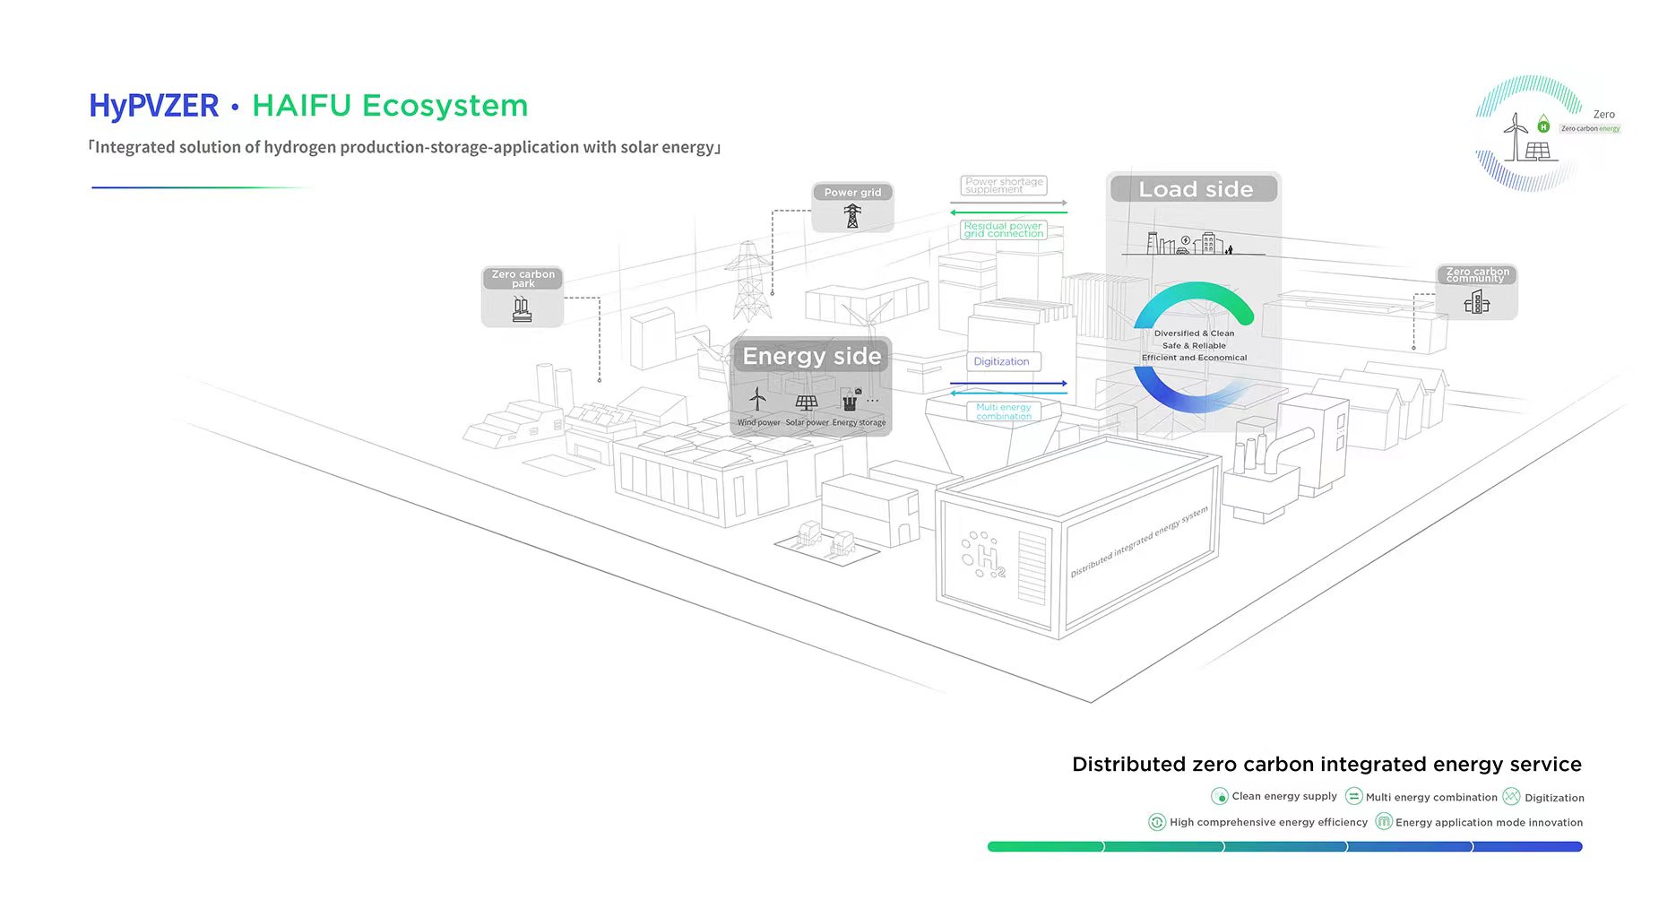Image resolution: width=1676 pixels, height=909 pixels.
Task: Click the High comprehensive energy efficiency icon
Action: click(x=1157, y=822)
